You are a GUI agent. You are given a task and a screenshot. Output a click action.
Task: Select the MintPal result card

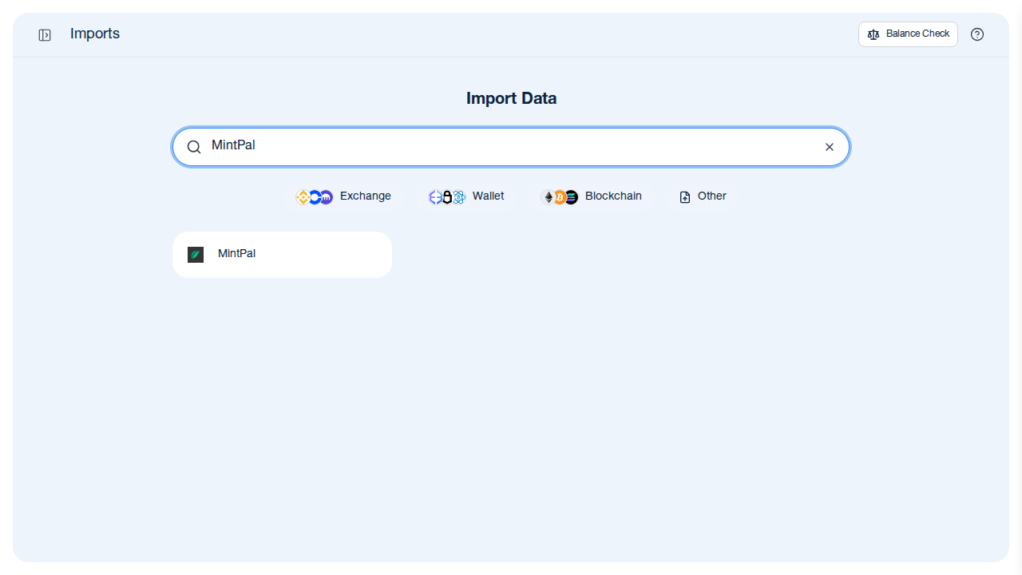[x=282, y=255]
